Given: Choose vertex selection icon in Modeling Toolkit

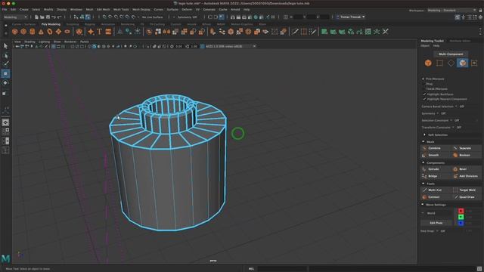Looking at the screenshot, I should tap(439, 63).
